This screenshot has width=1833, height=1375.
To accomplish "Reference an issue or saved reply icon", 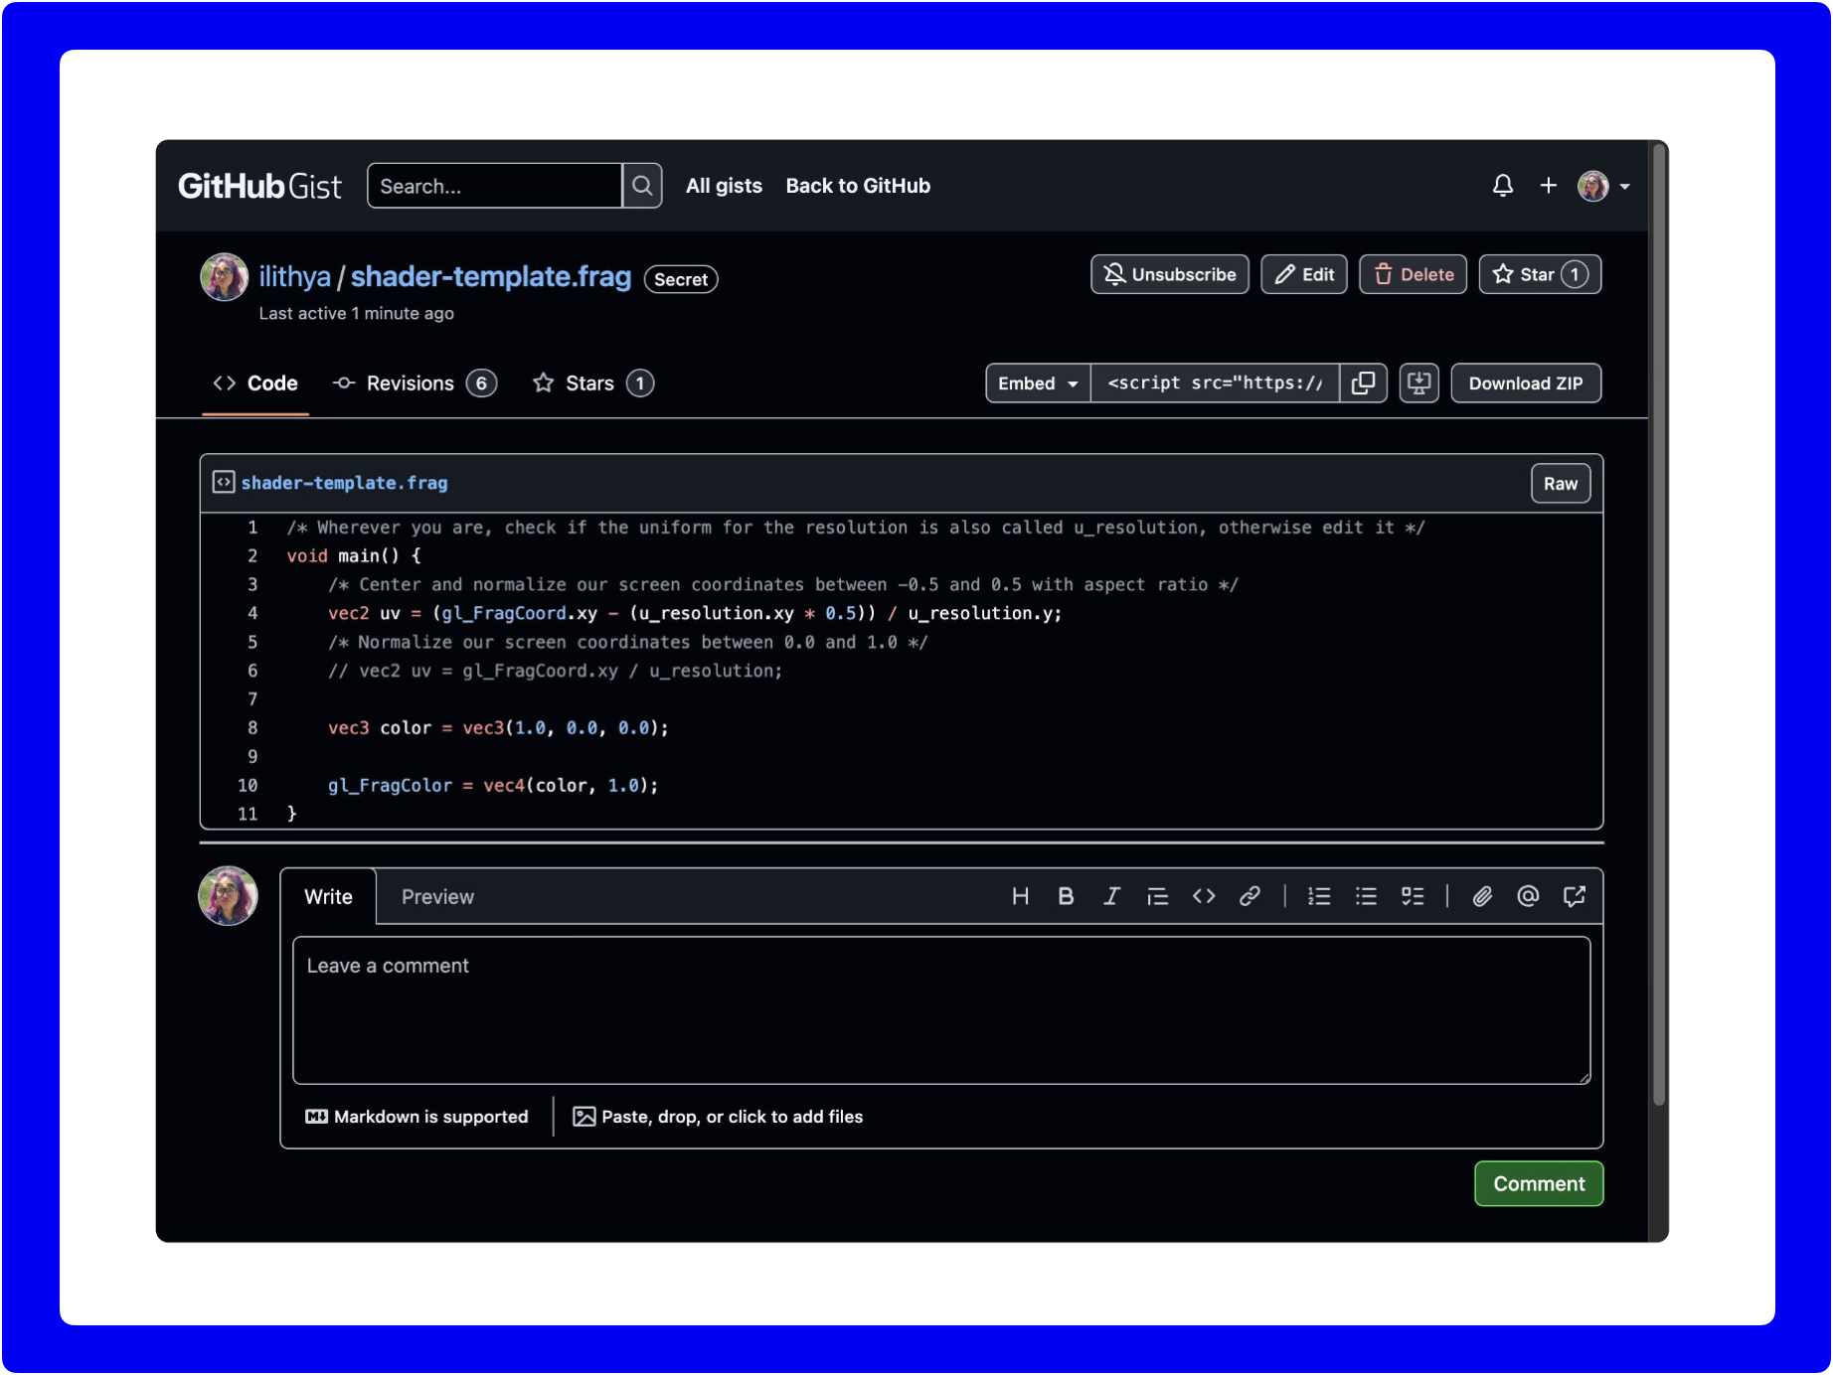I will point(1575,896).
